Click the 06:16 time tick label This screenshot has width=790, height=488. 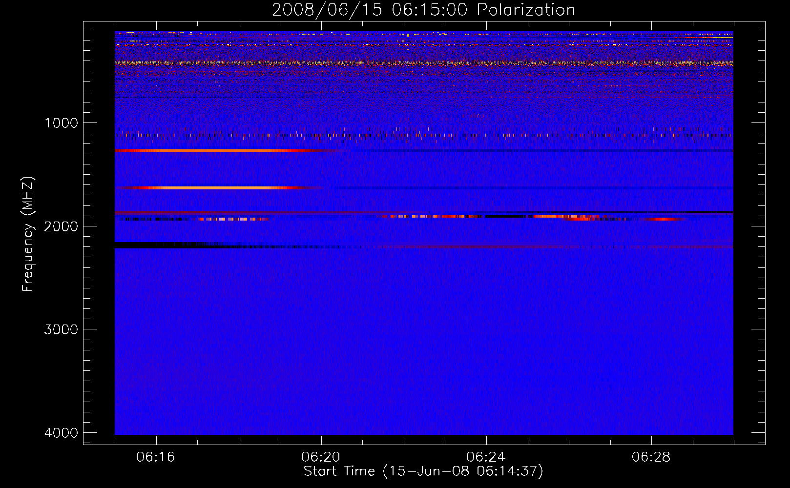tap(156, 457)
